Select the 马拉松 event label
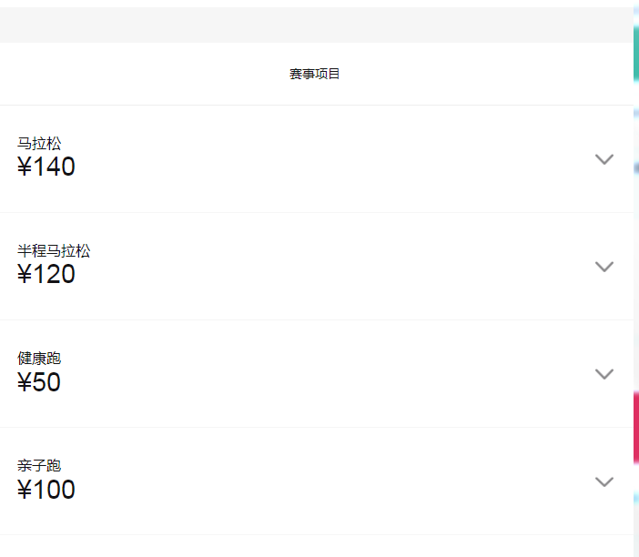Screen dimensions: 639x557 point(39,143)
